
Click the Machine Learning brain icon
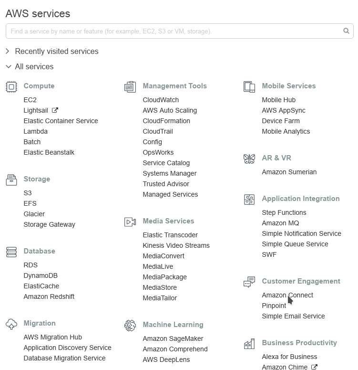130,326
